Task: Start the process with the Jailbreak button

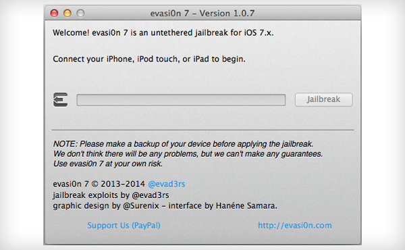Action: [x=323, y=99]
